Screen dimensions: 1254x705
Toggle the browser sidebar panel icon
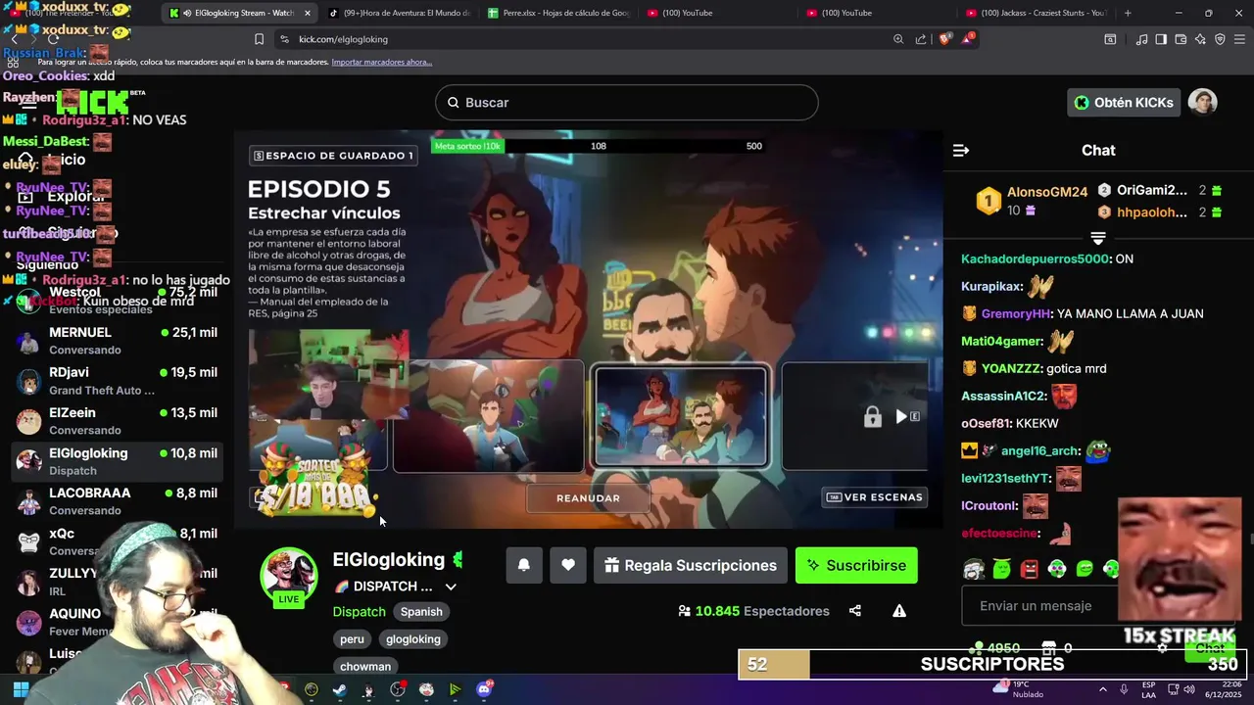tap(1161, 39)
